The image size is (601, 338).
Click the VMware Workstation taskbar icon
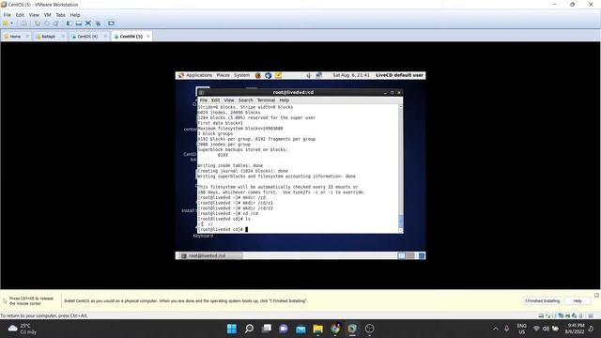point(352,329)
